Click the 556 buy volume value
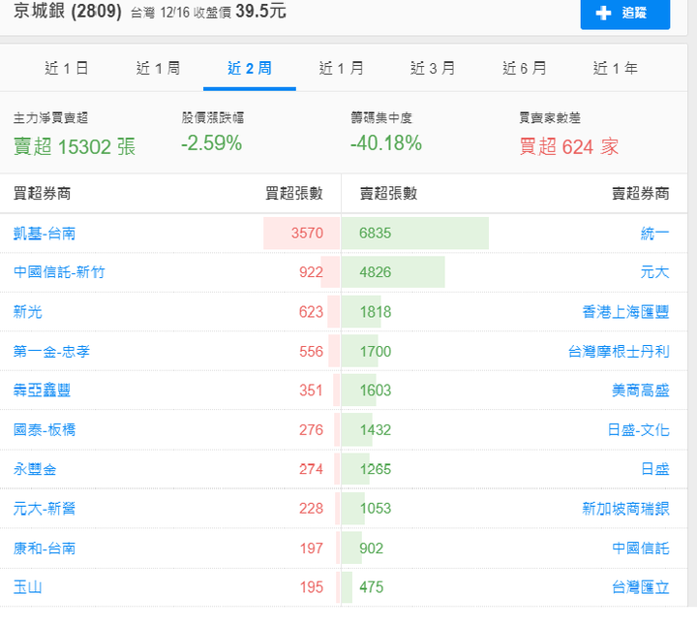Screen dimensions: 697x627 (x=311, y=351)
